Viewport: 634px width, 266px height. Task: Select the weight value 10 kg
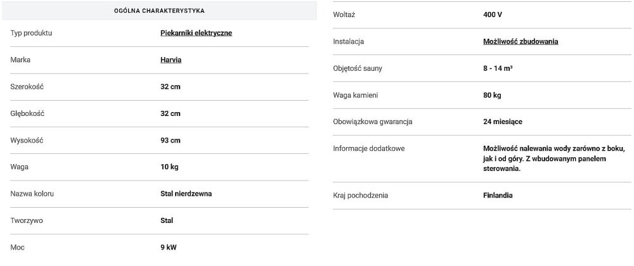pos(170,167)
